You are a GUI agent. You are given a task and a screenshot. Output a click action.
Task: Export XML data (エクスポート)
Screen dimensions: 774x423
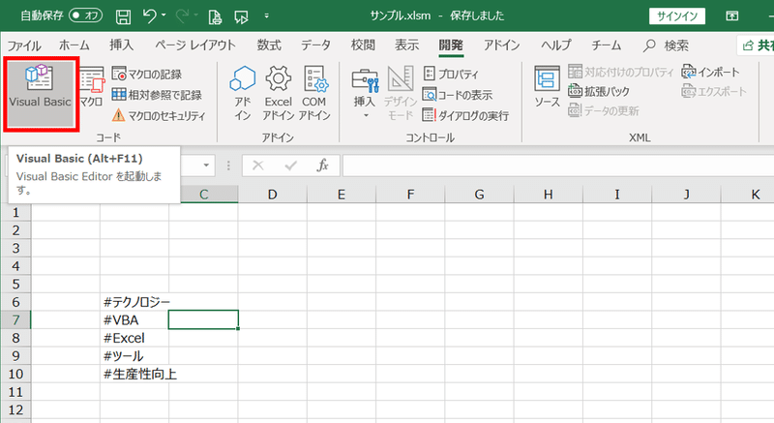[x=714, y=91]
